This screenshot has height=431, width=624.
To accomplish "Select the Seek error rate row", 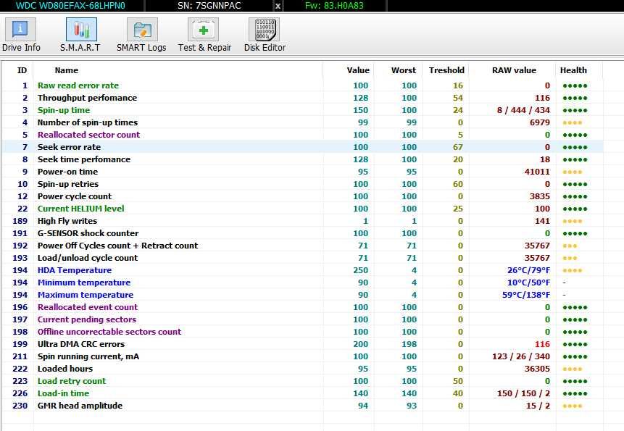I will tap(302, 147).
